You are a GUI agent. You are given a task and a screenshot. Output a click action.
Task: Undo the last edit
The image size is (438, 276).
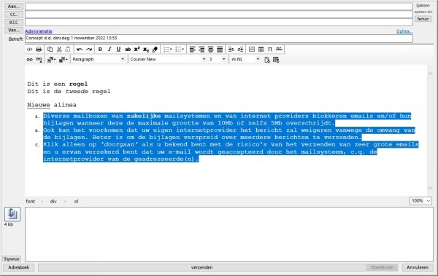80,50
